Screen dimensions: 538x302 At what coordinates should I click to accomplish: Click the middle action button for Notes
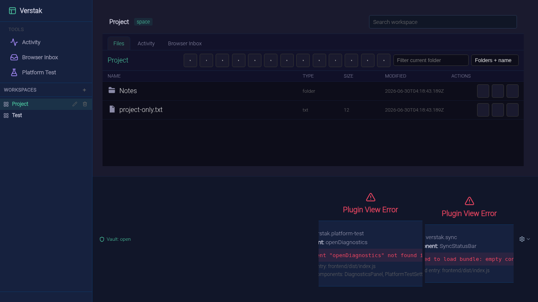(x=498, y=91)
